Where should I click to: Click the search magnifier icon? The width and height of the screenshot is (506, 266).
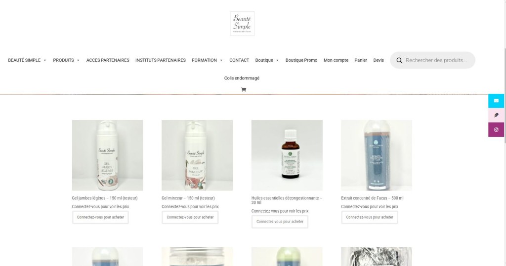(399, 60)
